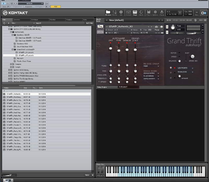Open the Quick-load icon
209x182 pixels.
tap(141, 13)
